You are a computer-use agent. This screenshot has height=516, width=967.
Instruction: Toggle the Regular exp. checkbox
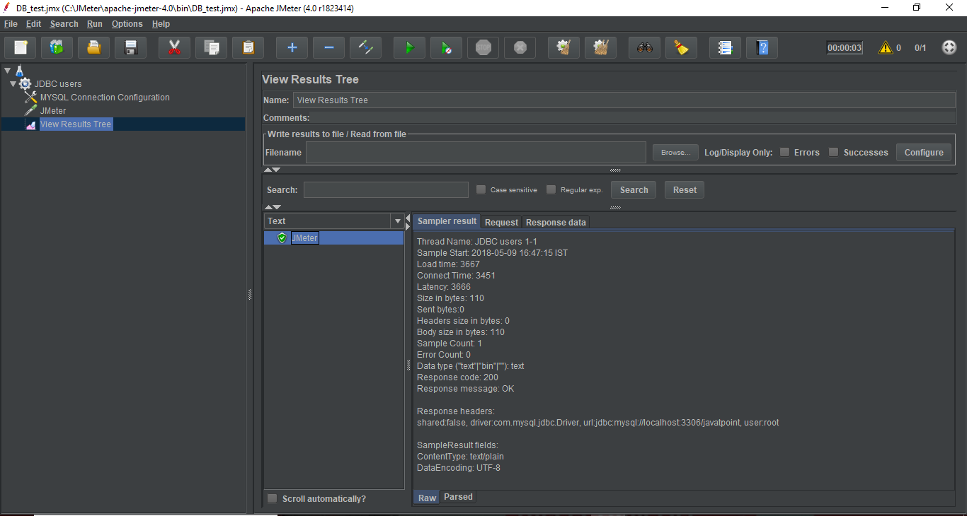tap(551, 189)
